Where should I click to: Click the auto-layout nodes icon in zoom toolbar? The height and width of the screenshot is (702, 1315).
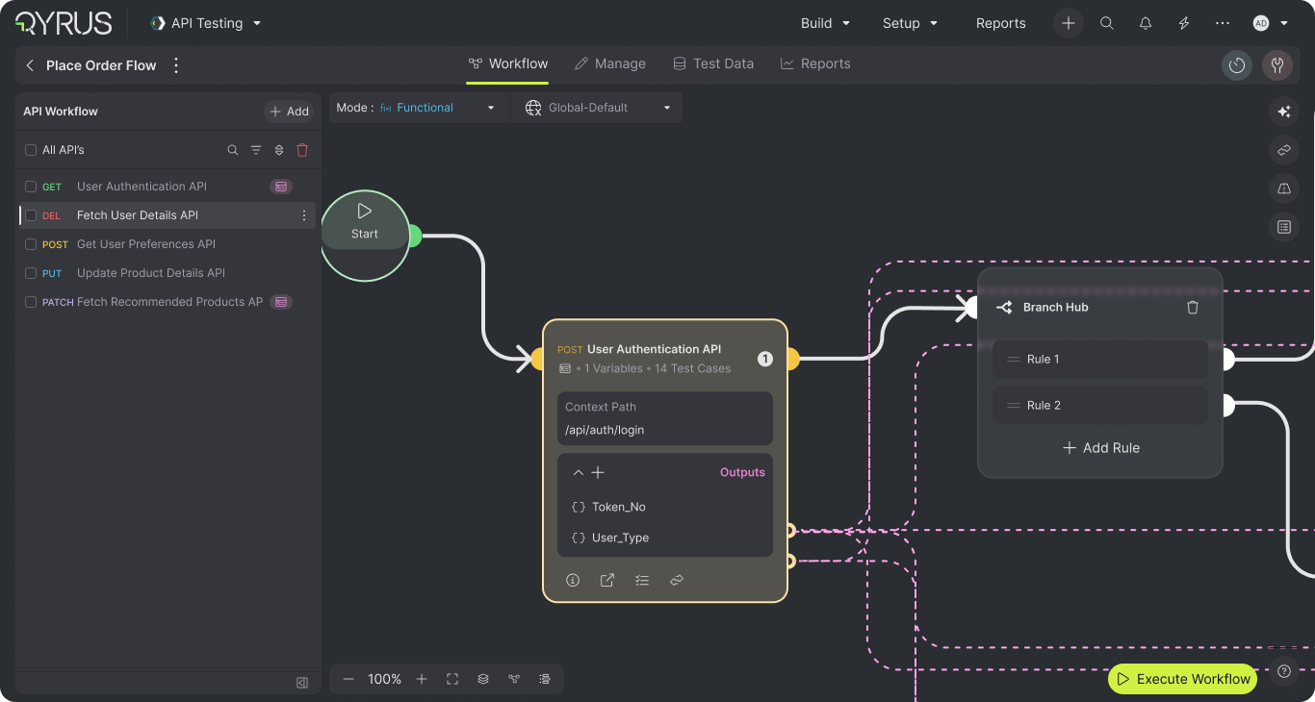click(514, 679)
